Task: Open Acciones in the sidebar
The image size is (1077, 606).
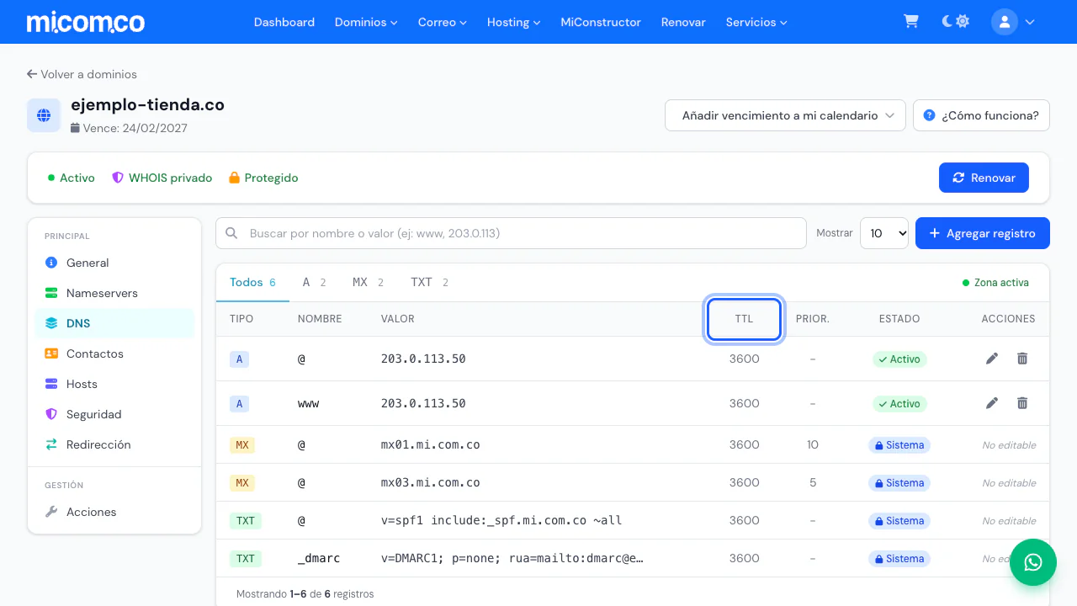Action: click(x=114, y=512)
